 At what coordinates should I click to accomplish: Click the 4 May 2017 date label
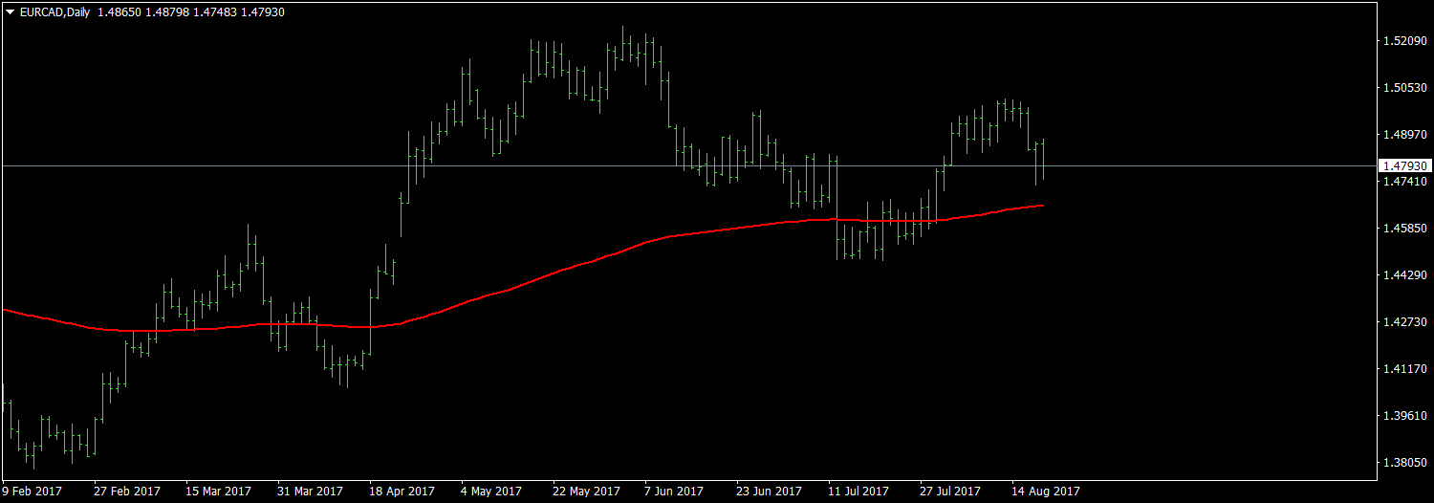(x=491, y=492)
